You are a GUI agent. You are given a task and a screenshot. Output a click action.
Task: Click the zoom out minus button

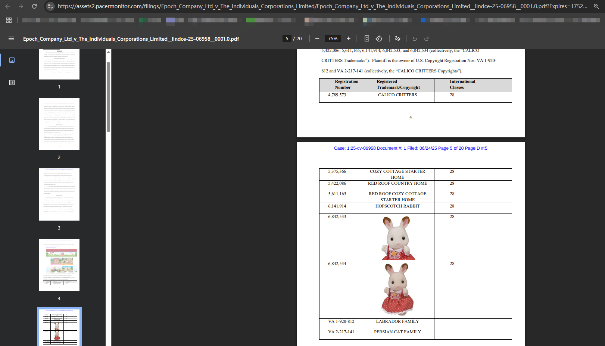317,38
